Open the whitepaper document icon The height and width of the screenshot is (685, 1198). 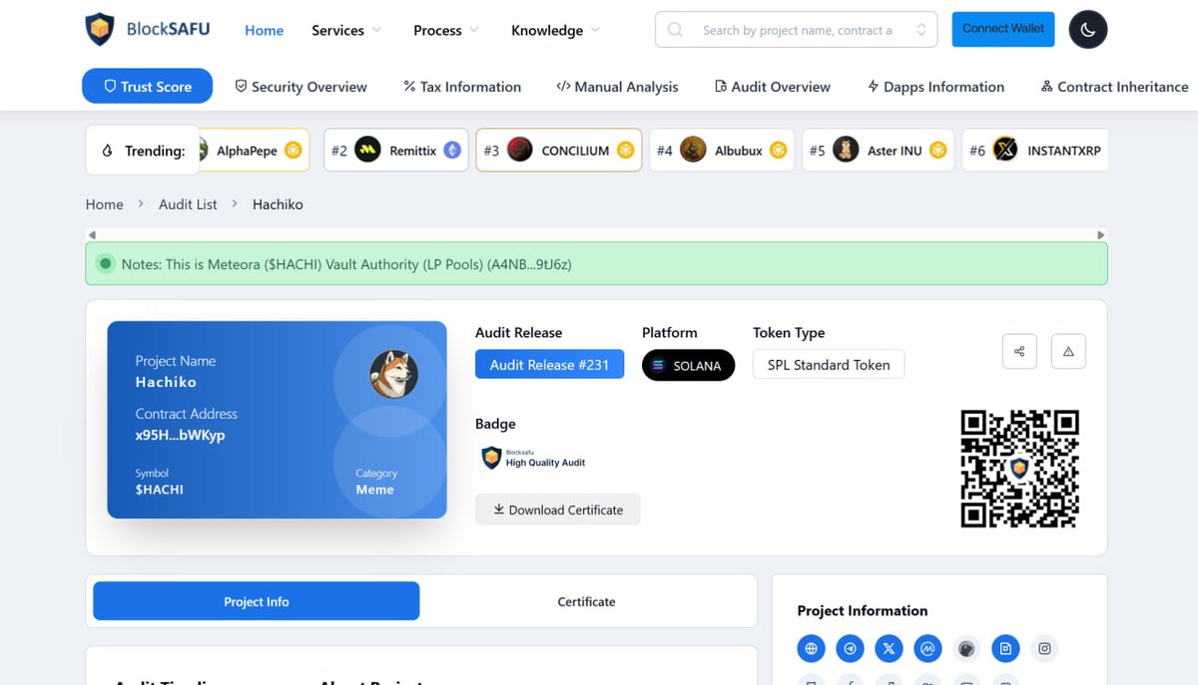click(1005, 648)
